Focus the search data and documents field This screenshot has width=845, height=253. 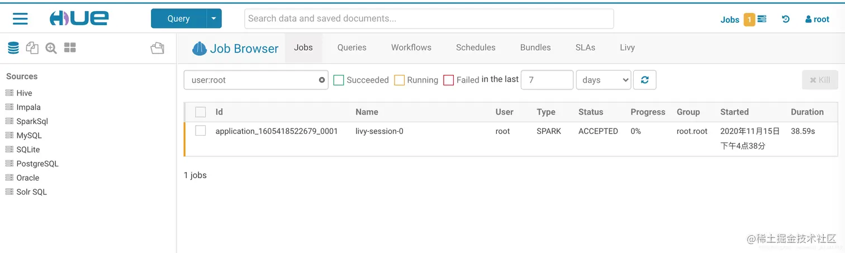coord(429,18)
